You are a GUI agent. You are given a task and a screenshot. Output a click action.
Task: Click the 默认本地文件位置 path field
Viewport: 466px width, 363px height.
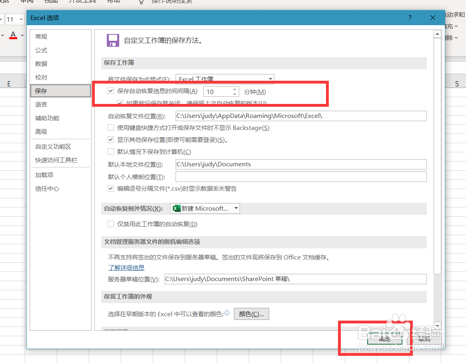(301, 164)
